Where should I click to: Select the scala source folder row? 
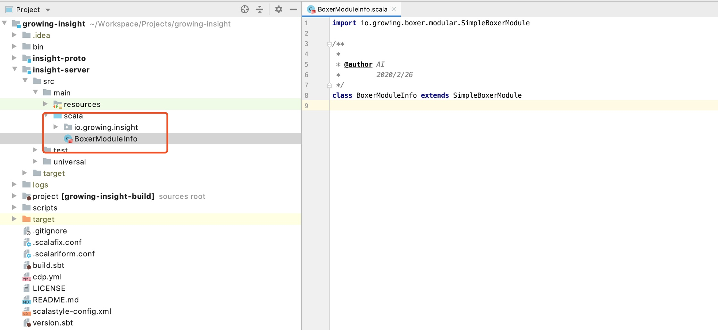[x=151, y=116]
